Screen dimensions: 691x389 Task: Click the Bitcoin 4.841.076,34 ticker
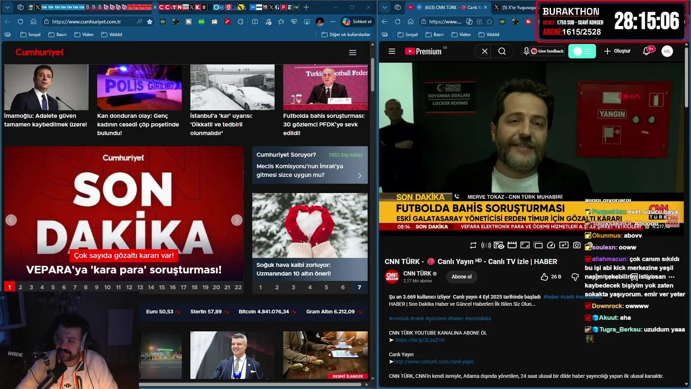(x=267, y=312)
